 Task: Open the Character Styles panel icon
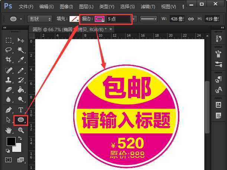pyautogui.click(x=218, y=90)
